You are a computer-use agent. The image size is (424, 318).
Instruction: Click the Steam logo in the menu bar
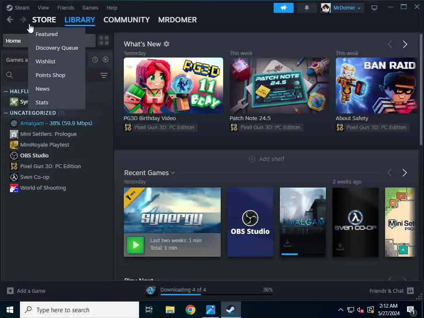pyautogui.click(x=10, y=7)
